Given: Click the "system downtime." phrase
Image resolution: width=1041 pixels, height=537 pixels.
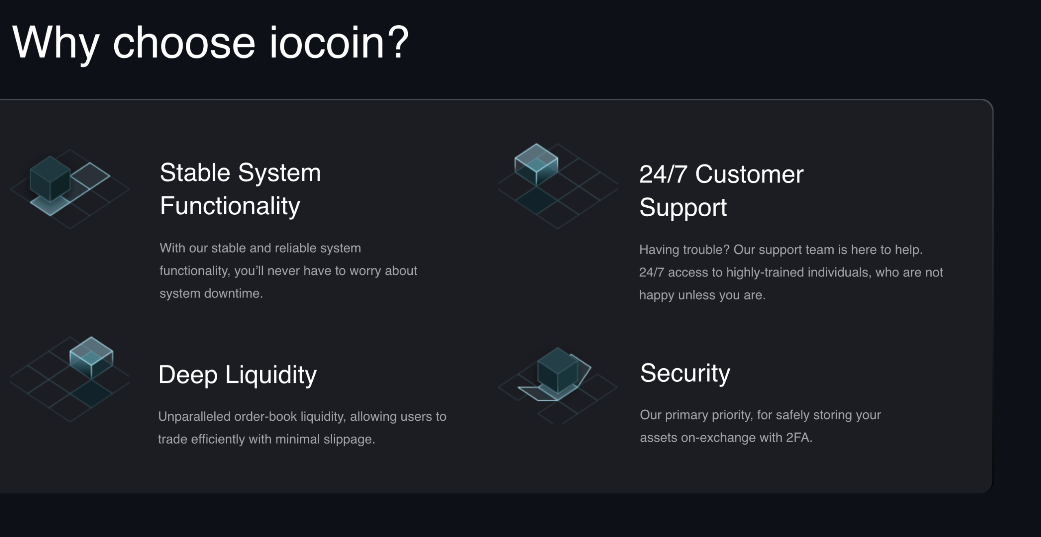Looking at the screenshot, I should [x=211, y=294].
